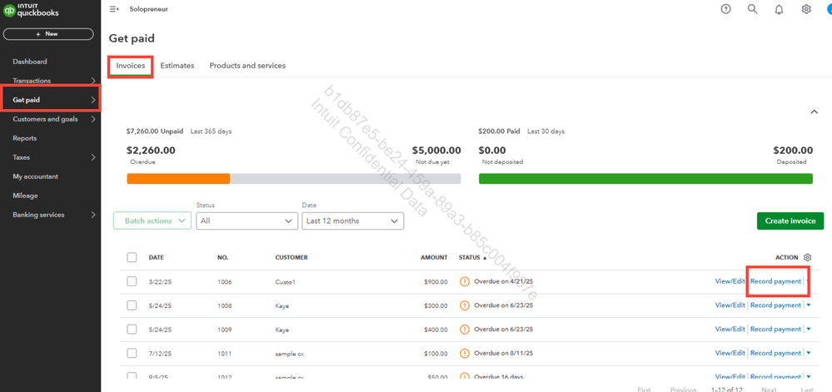This screenshot has width=832, height=392.
Task: Open the Notifications bell icon
Action: coord(779,9)
